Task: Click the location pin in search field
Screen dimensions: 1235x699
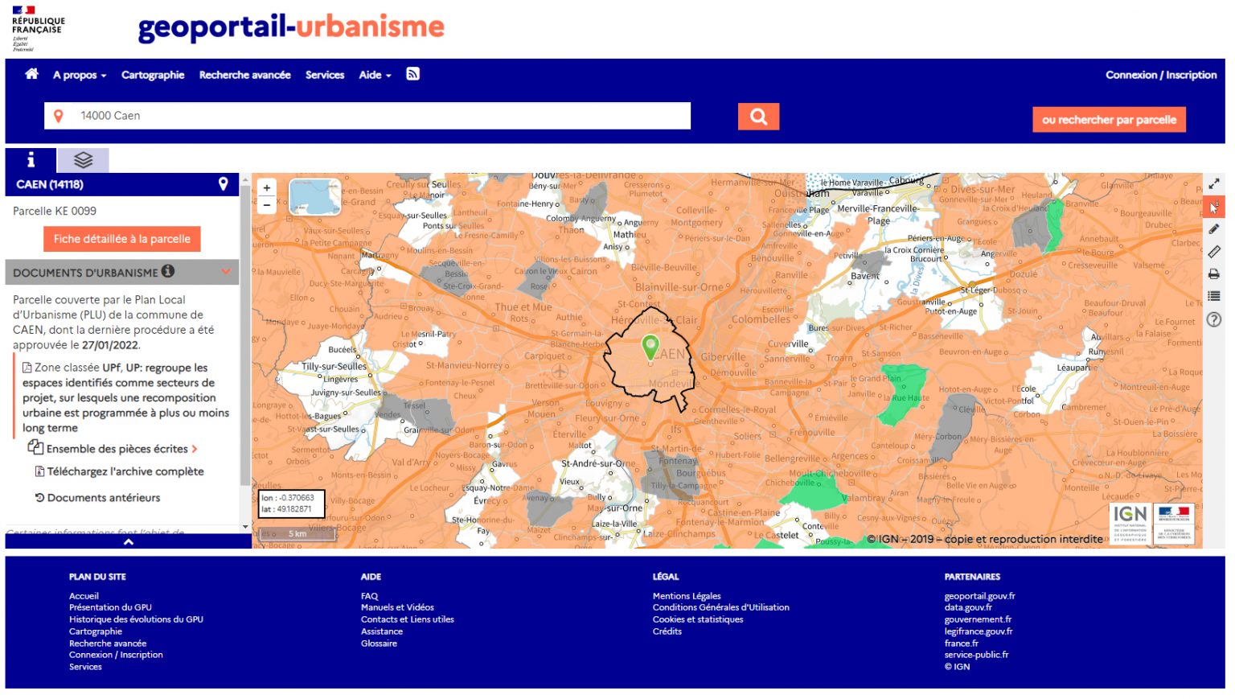Action: [x=58, y=116]
